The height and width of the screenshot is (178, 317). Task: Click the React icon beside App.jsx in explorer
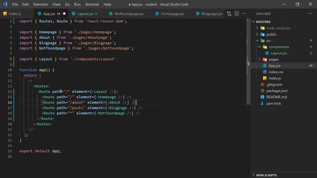click(265, 66)
